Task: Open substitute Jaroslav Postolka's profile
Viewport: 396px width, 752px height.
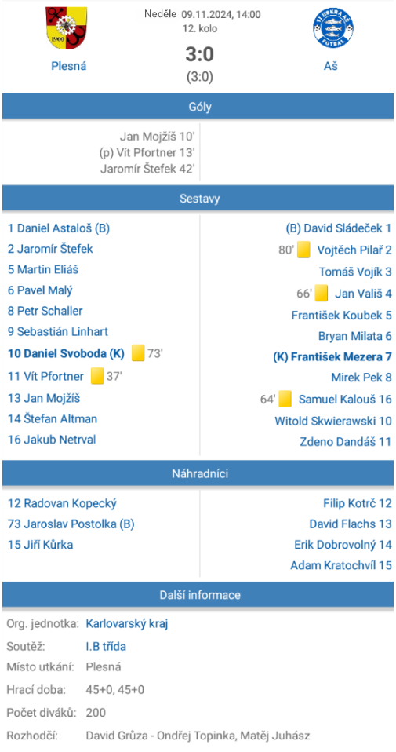Action: 71,524
